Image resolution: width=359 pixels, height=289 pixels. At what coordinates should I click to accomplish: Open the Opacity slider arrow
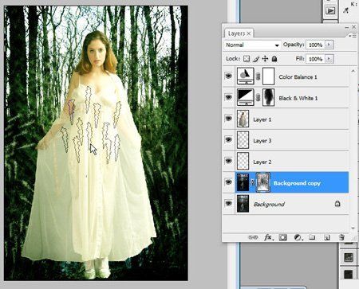(x=329, y=45)
